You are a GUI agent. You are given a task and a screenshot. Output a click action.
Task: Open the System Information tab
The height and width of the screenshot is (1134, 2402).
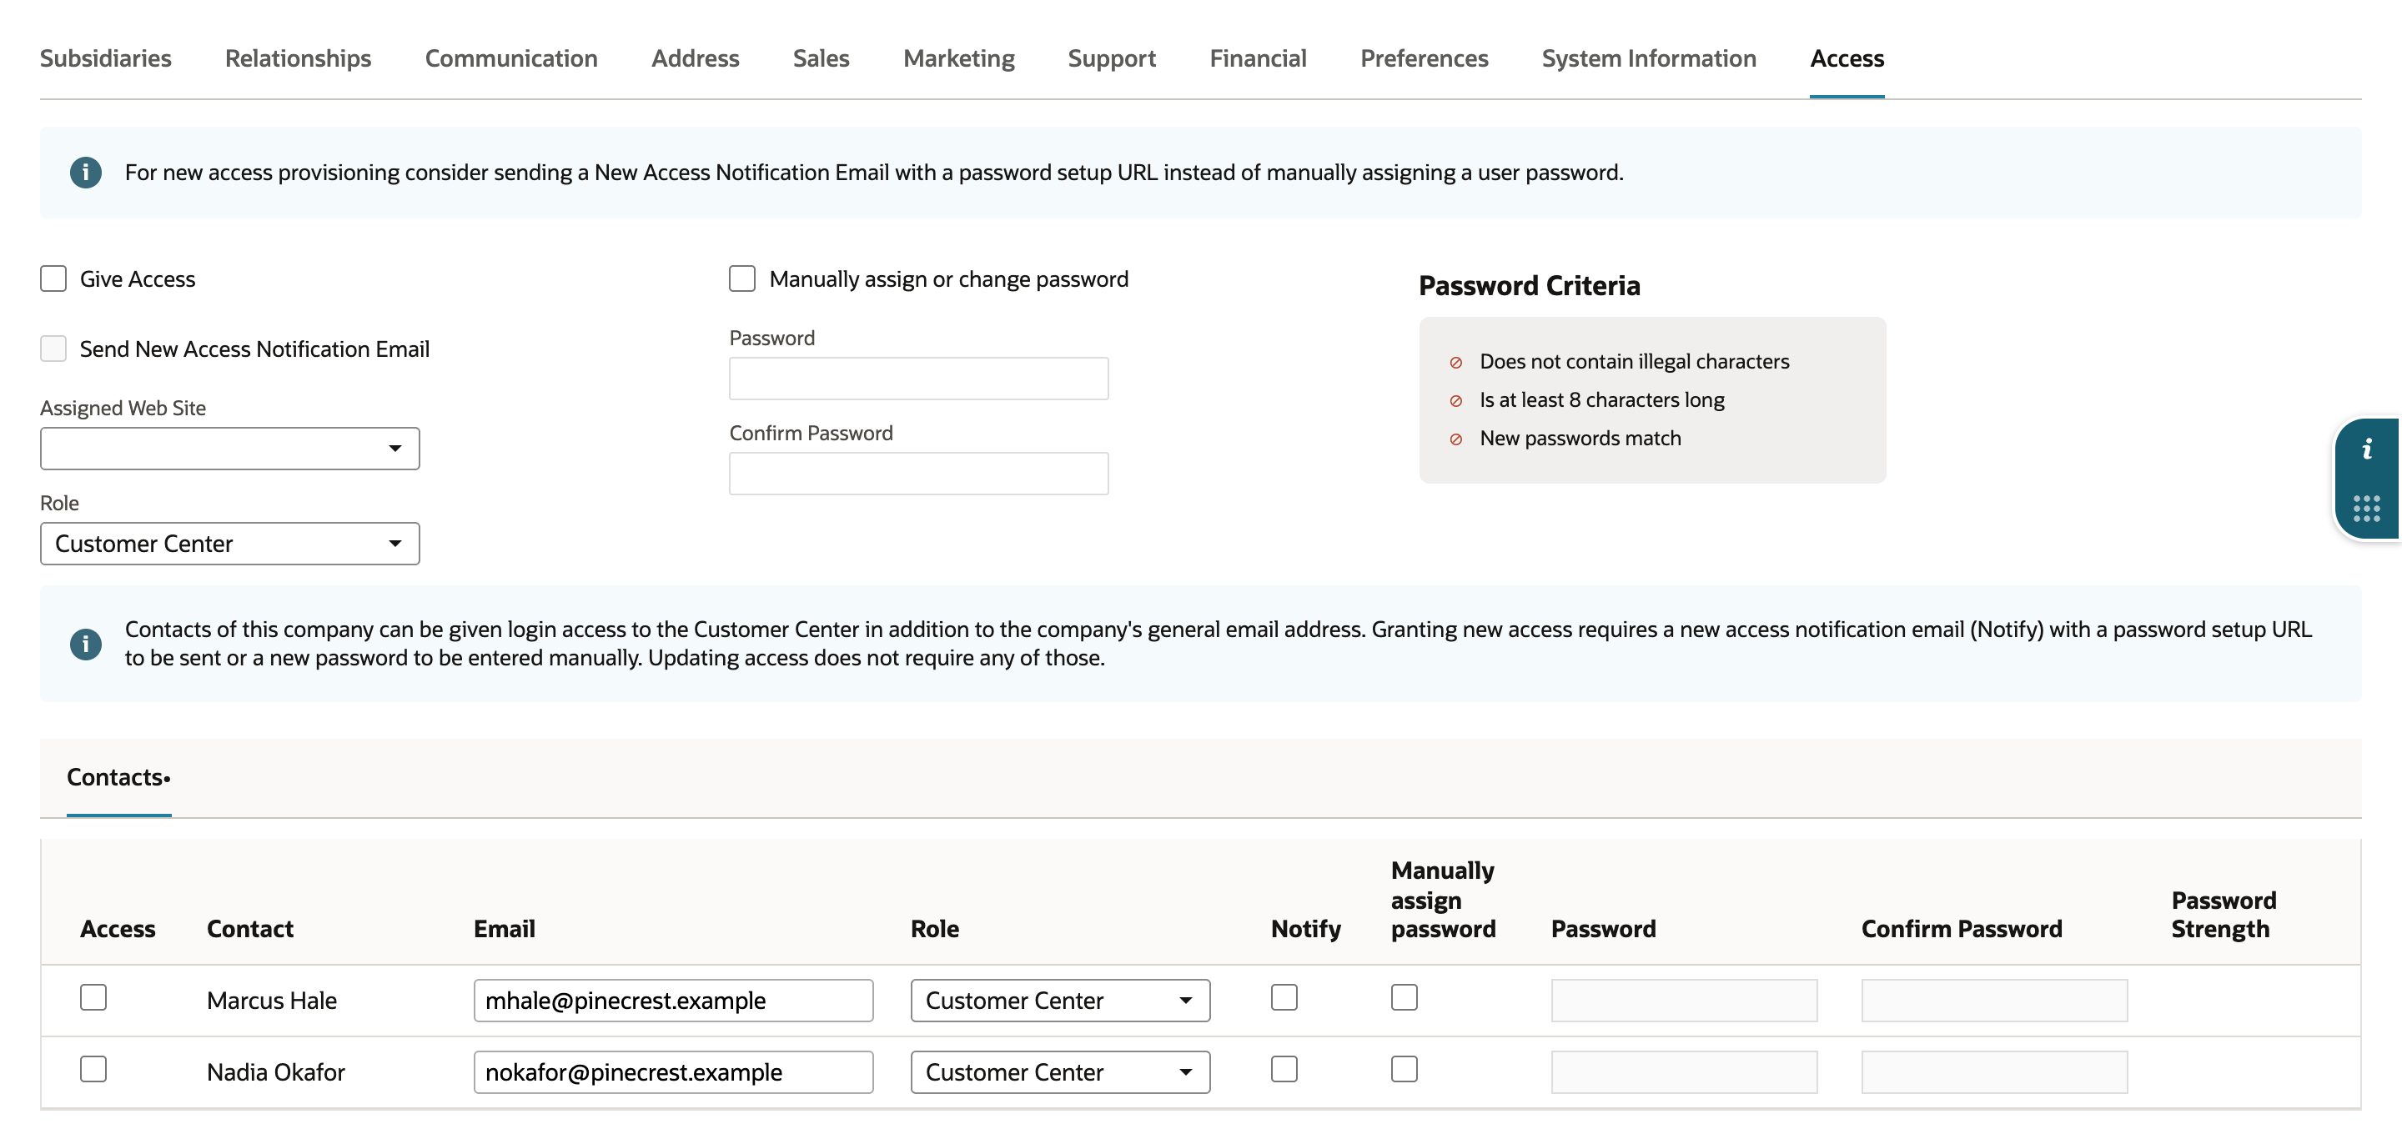pyautogui.click(x=1649, y=58)
